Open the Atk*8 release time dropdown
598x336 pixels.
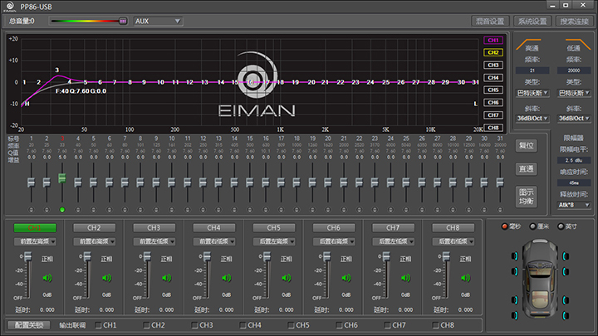(x=574, y=205)
